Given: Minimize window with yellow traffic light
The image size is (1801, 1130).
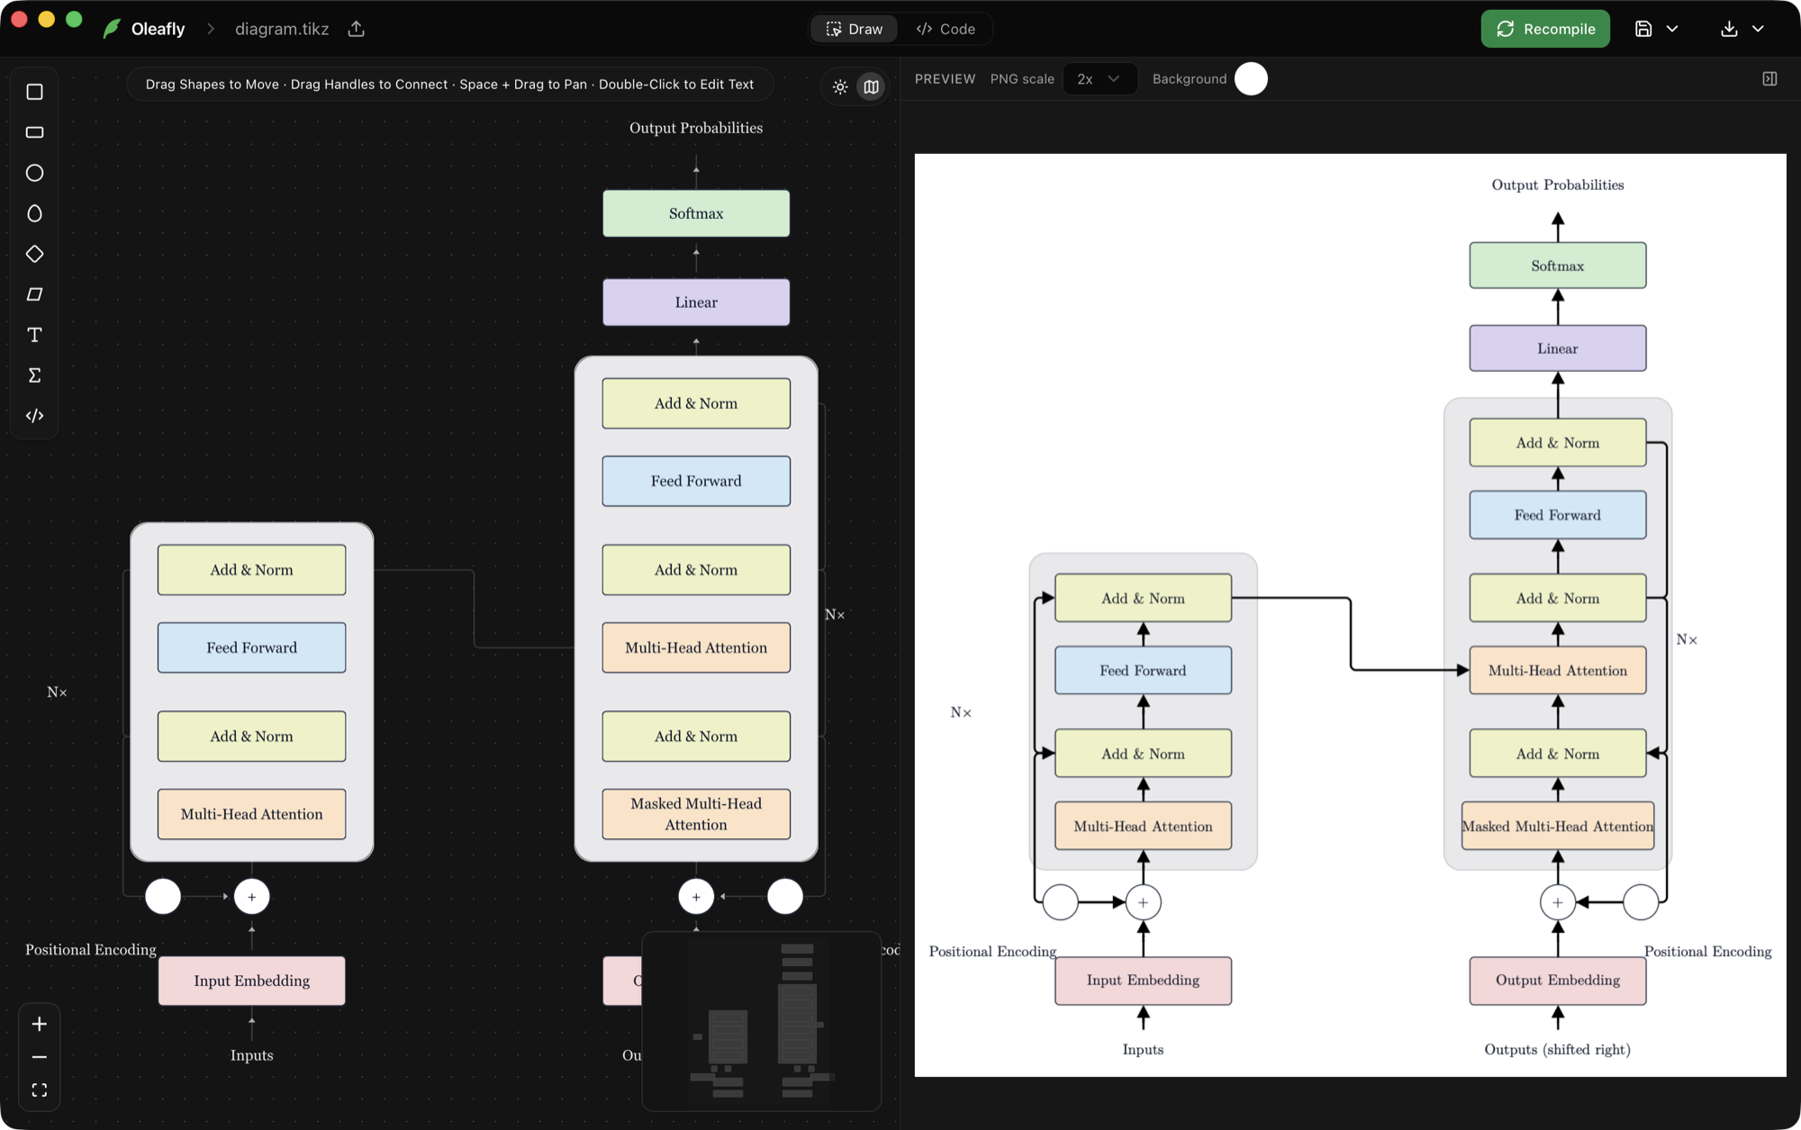Looking at the screenshot, I should pyautogui.click(x=46, y=19).
